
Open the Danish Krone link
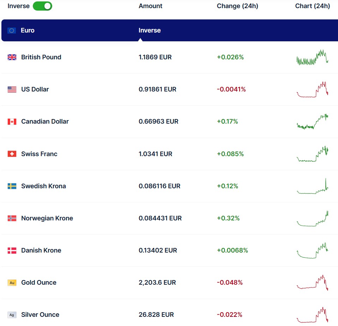pos(41,250)
